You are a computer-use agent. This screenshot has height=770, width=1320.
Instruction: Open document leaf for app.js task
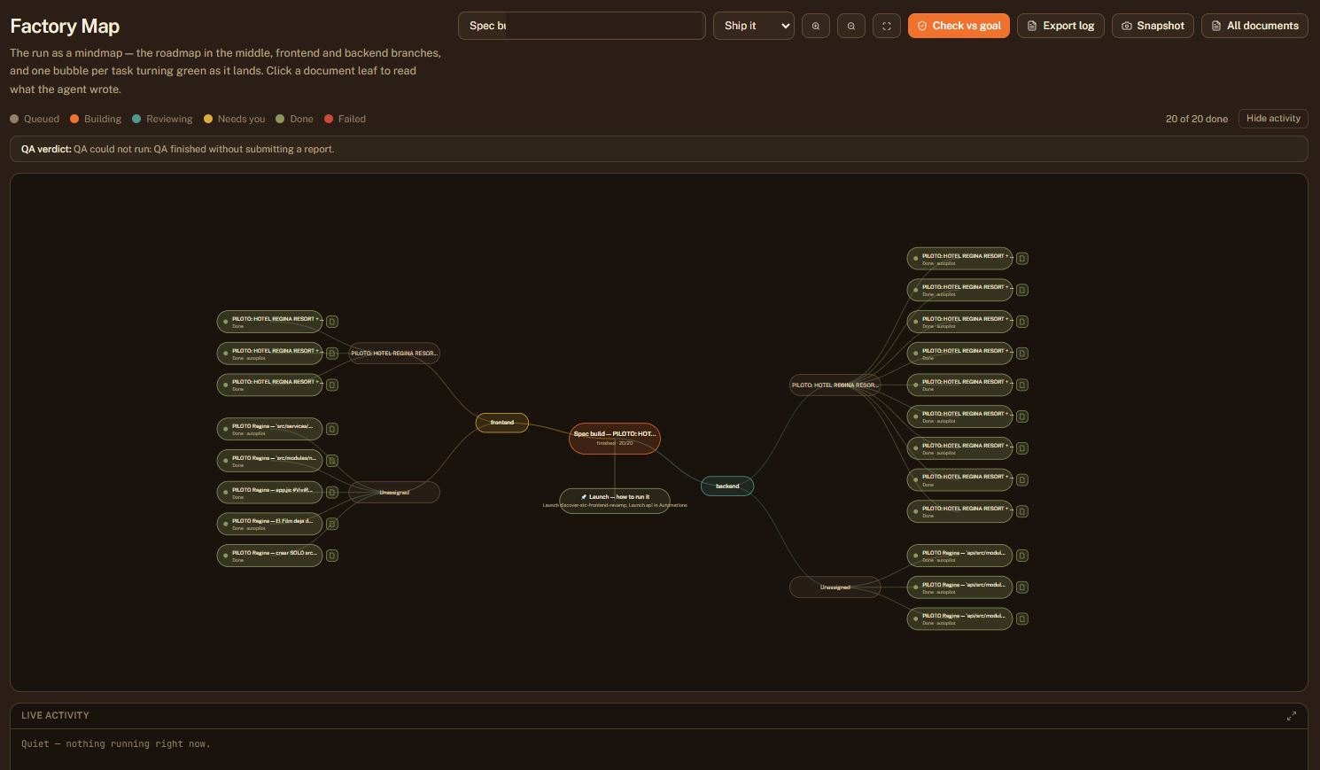tap(332, 493)
